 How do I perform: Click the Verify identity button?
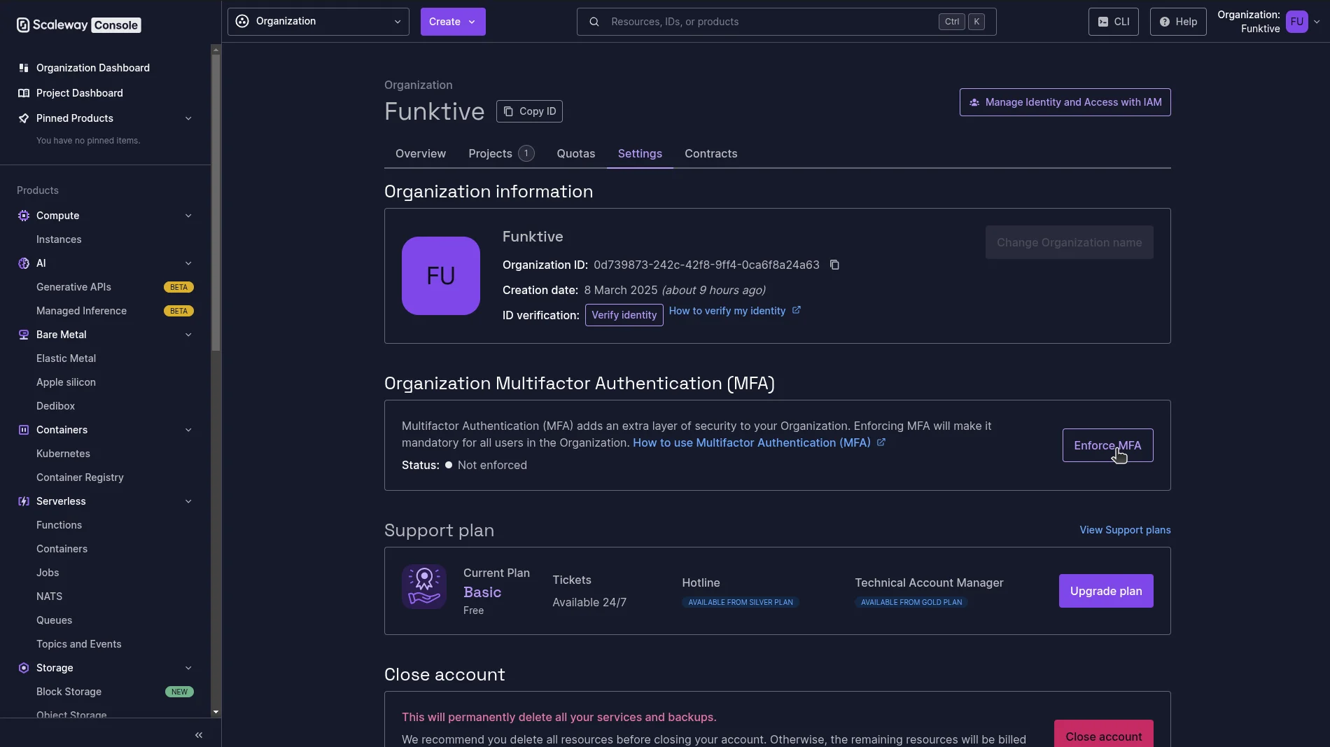624,315
